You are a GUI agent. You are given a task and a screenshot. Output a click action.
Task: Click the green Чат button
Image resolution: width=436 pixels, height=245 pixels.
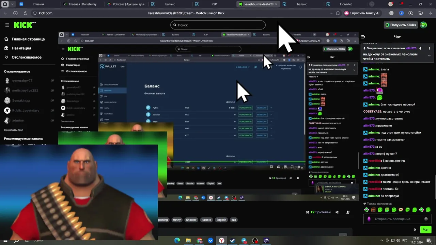point(426,230)
